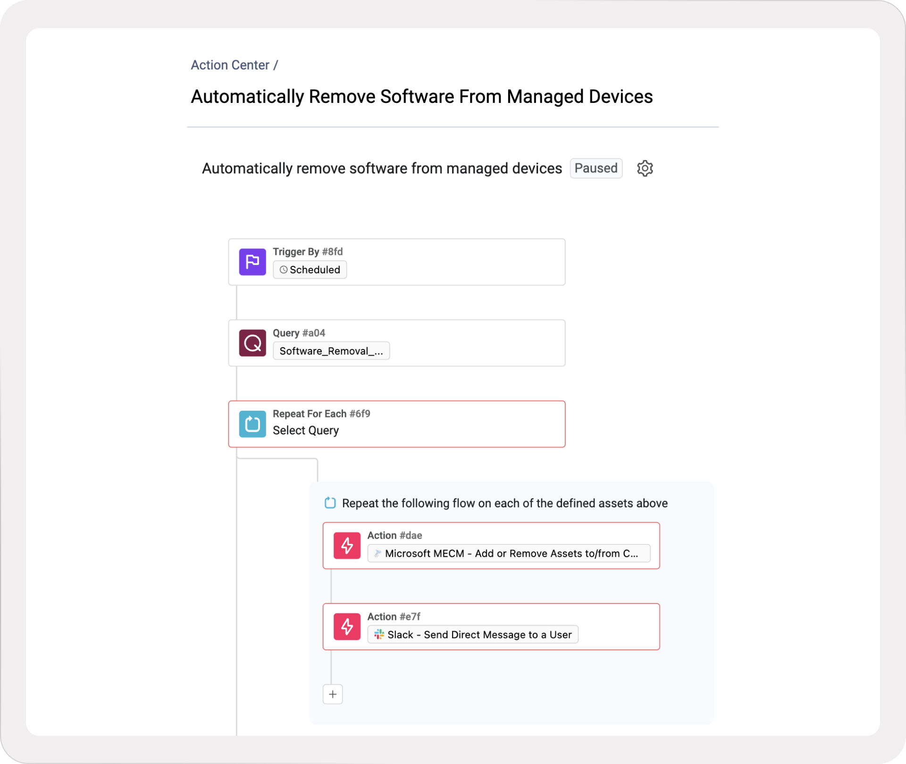Click the Slack logo in the action chip
The image size is (906, 764).
tap(379, 634)
